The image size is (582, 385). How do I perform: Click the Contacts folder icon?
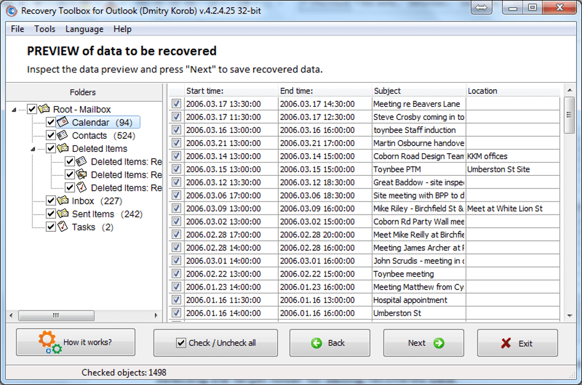63,135
